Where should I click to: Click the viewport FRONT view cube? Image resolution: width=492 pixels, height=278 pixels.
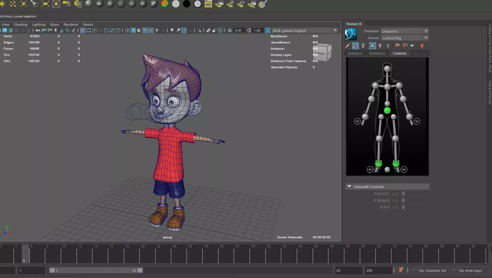pos(322,53)
